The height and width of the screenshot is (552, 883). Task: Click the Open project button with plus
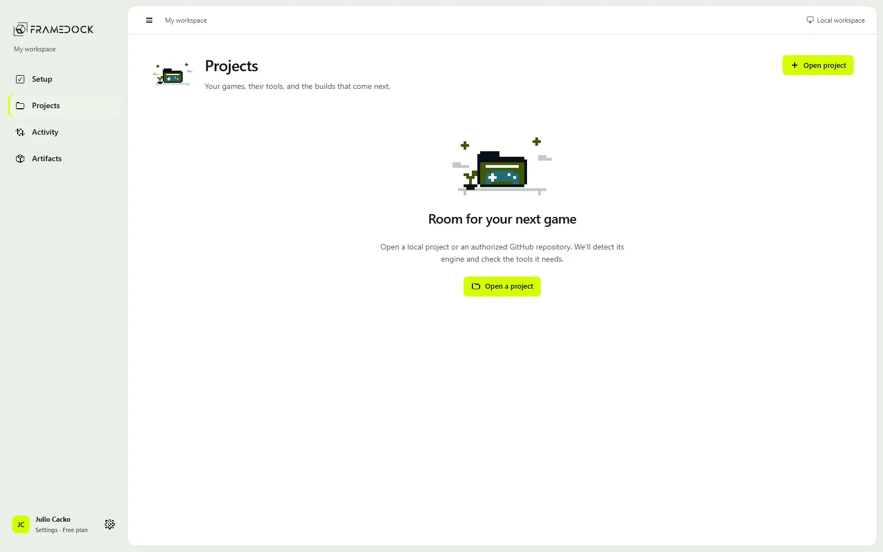point(818,65)
